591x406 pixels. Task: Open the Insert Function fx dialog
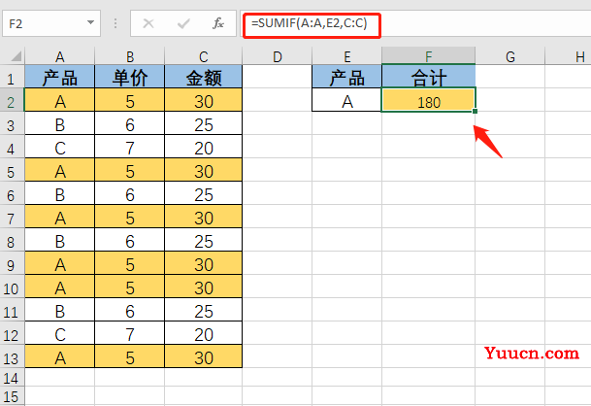coord(217,23)
